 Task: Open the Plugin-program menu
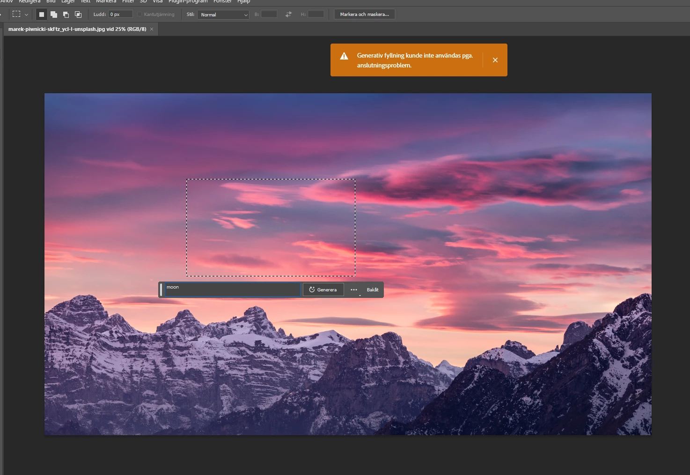click(188, 1)
